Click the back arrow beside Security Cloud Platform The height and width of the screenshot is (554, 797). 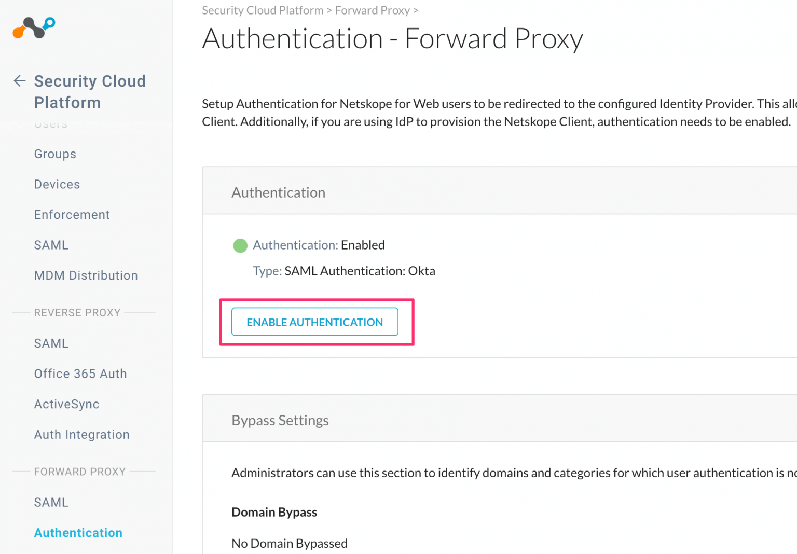19,81
